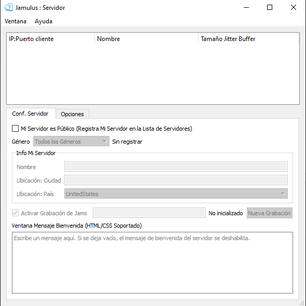Open the Ubicación: País UnitedStates dropdown
The image size is (306, 306).
tap(176, 193)
